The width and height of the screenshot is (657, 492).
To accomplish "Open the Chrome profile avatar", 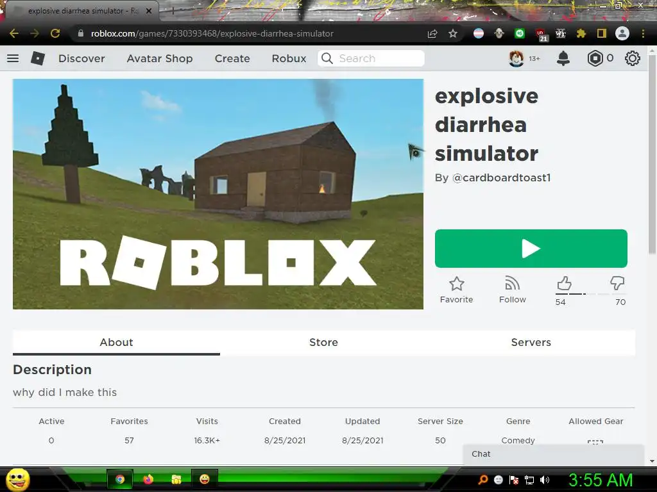I will pos(622,33).
